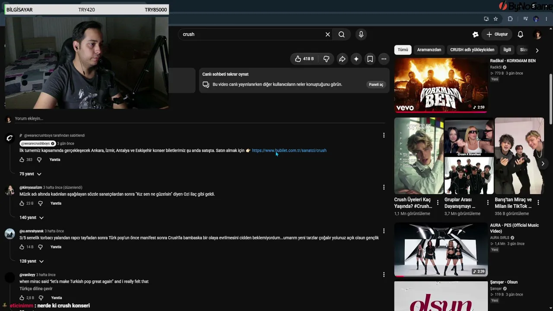Click the magnifying glass search button
Screen dimensions: 553x311
(342, 35)
